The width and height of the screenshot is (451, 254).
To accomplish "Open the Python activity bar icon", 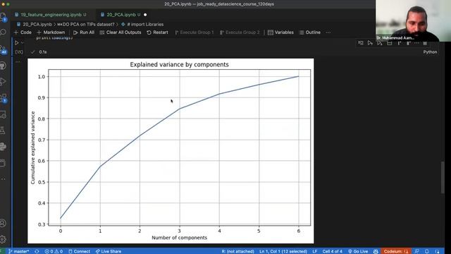I will 3,147.
